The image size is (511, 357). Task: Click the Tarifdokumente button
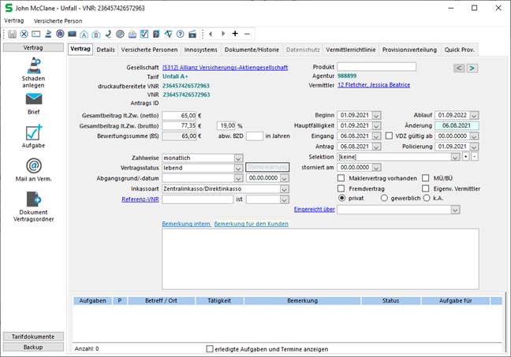coord(32,337)
